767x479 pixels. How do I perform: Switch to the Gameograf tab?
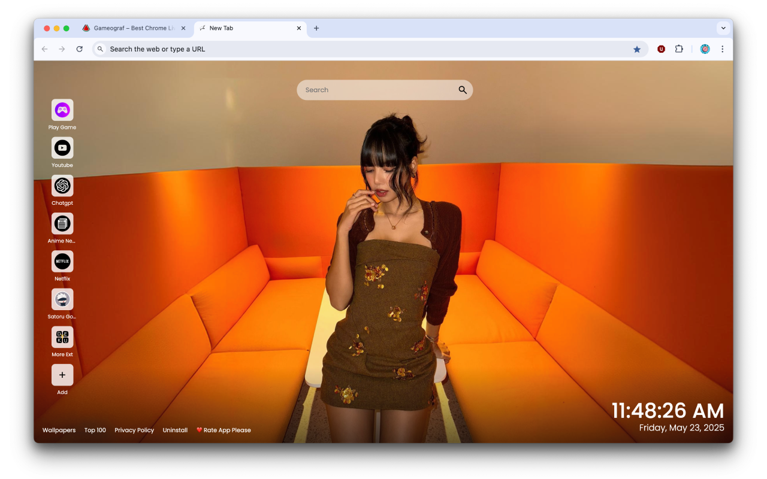[x=135, y=28]
